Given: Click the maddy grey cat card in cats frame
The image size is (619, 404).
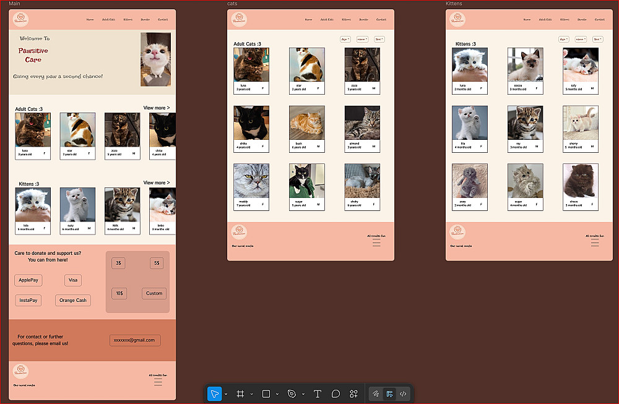Looking at the screenshot, I should point(251,187).
